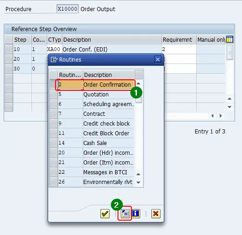242x235 pixels.
Task: Click Order (Hdr) incom.. description
Action: click(109, 152)
